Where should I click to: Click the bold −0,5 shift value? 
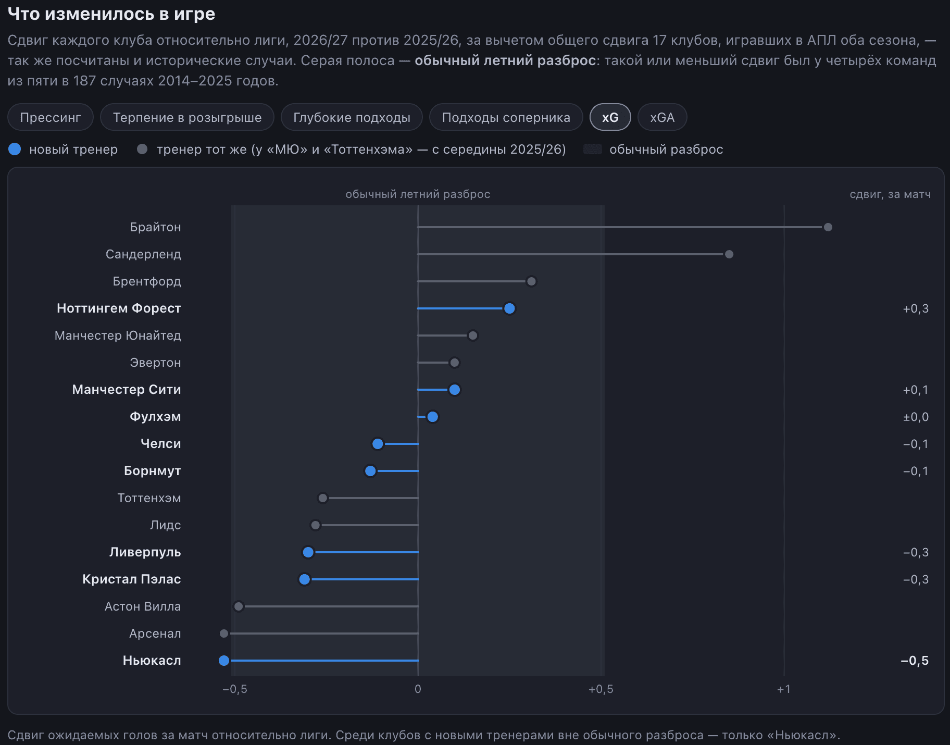pos(915,661)
